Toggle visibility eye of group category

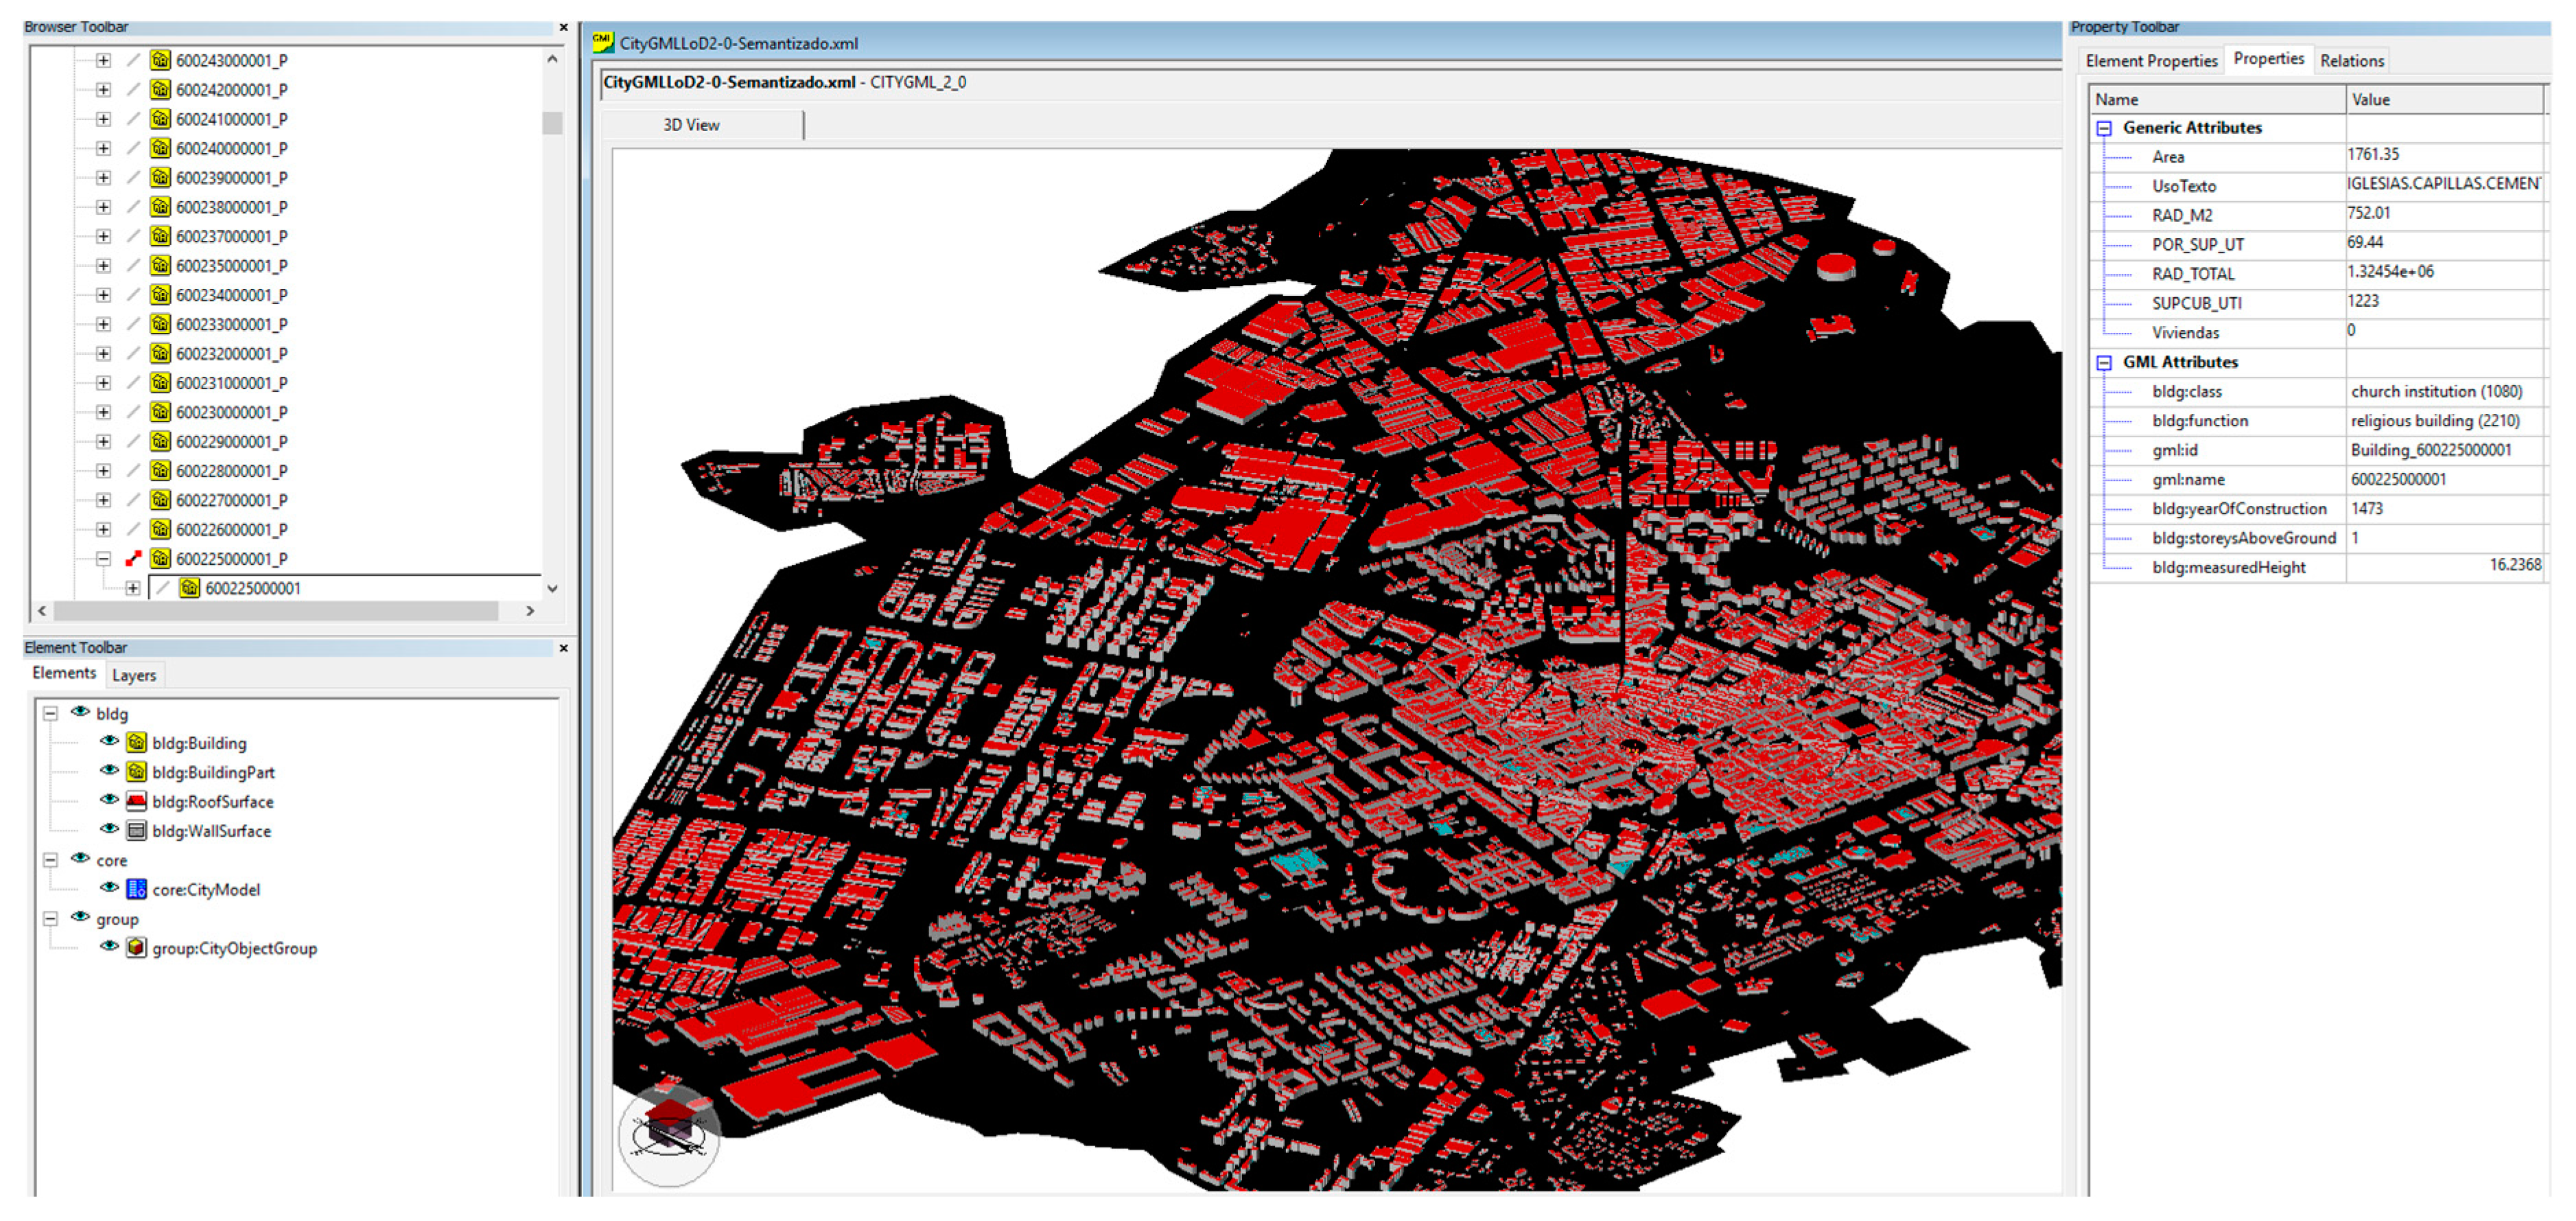[80, 917]
